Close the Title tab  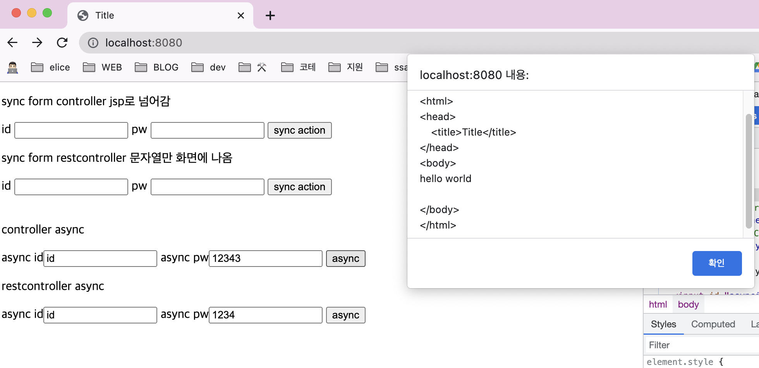(240, 15)
